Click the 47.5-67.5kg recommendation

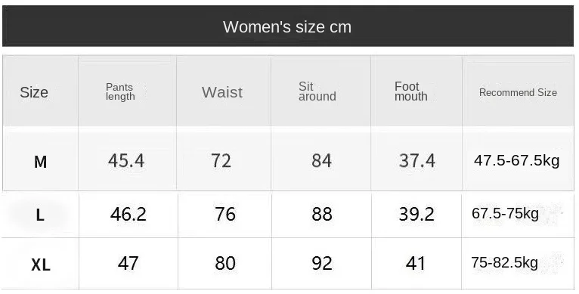click(517, 161)
